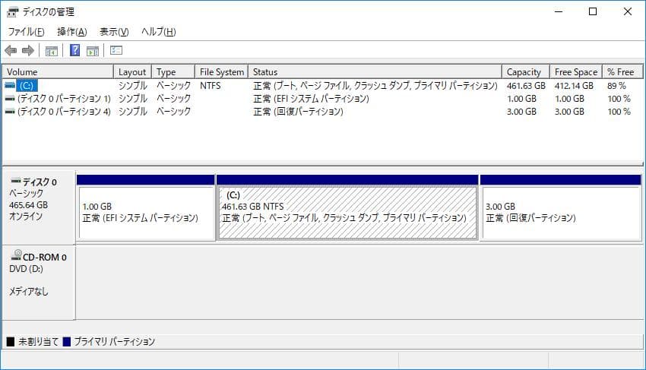The width and height of the screenshot is (646, 370).
Task: Click the blue プライマリ パーティション legend swatch
Action: tap(67, 342)
